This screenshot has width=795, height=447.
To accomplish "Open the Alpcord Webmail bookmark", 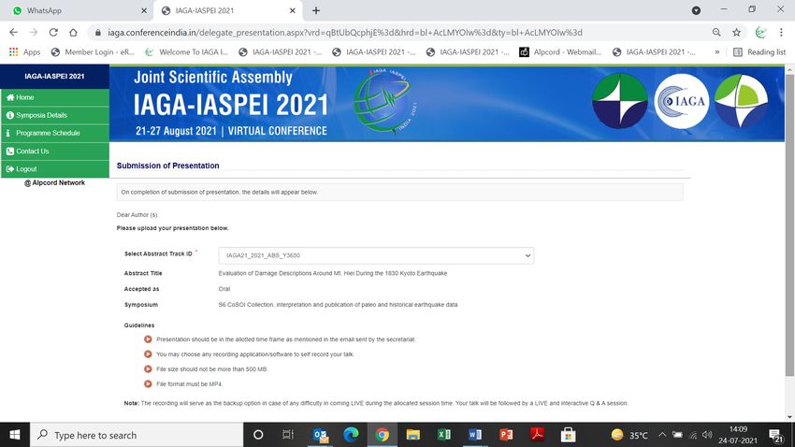I will point(560,51).
